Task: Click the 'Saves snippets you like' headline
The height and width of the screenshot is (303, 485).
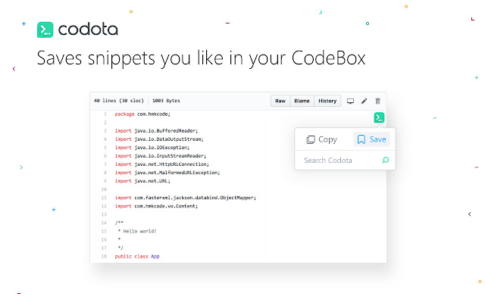Action: (x=201, y=58)
